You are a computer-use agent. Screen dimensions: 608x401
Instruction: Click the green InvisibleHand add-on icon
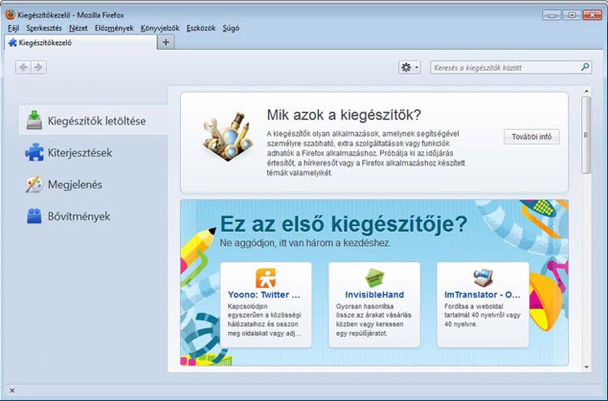pyautogui.click(x=375, y=278)
